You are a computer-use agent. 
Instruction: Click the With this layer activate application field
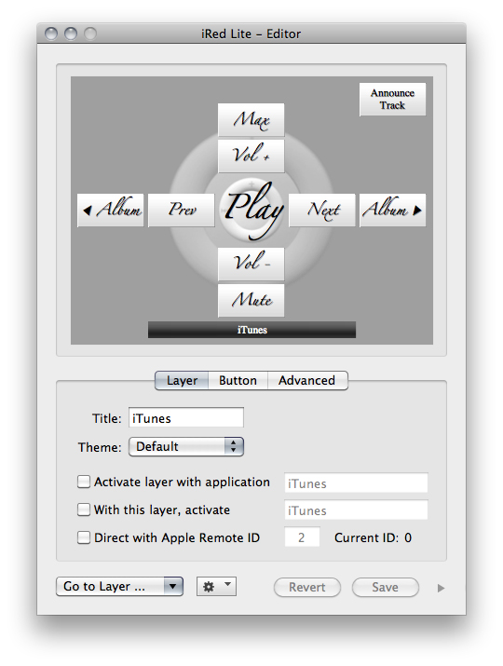(x=356, y=510)
